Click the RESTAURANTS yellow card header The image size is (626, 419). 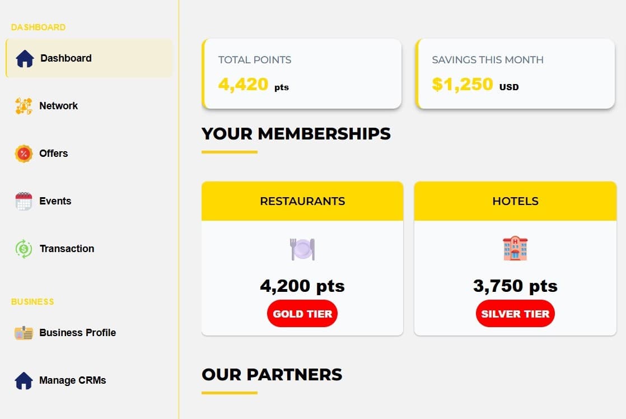[302, 201]
